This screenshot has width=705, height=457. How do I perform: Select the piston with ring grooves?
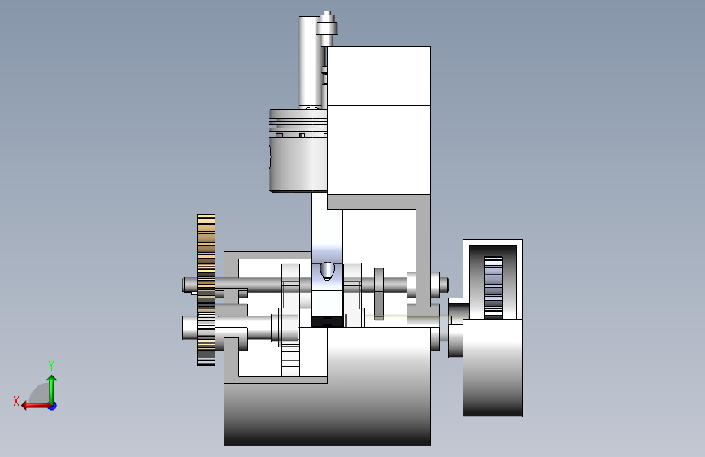point(298,150)
